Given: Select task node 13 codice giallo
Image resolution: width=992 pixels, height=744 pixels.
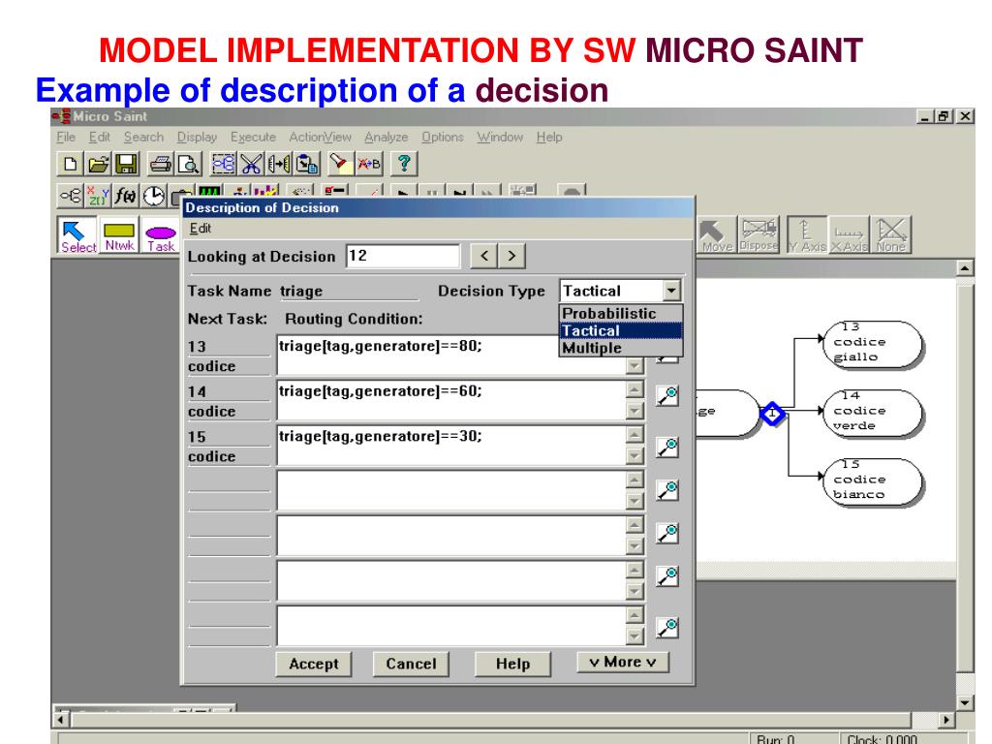Looking at the screenshot, I should pos(873,345).
